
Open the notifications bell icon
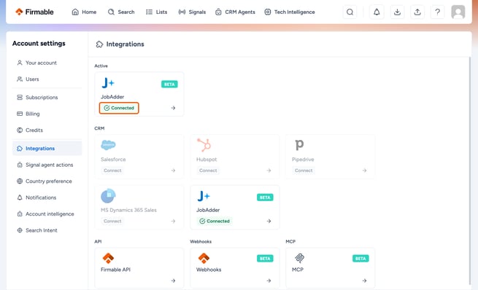[377, 12]
